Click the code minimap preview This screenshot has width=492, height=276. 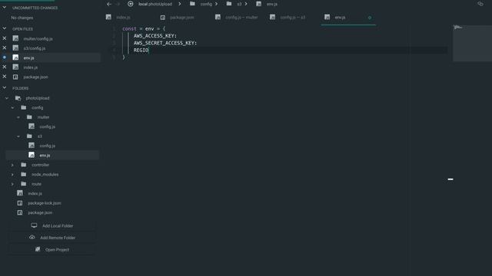tap(472, 43)
